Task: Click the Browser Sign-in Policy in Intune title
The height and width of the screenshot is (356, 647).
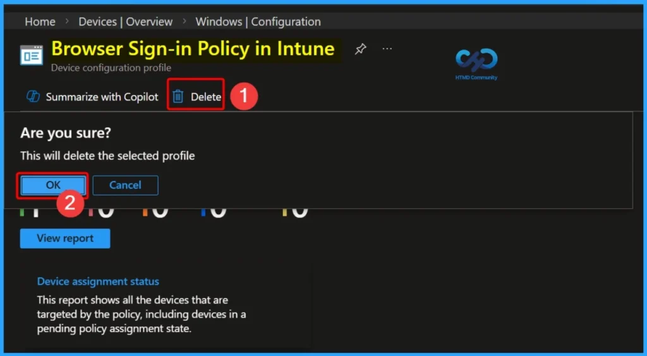Action: click(193, 49)
